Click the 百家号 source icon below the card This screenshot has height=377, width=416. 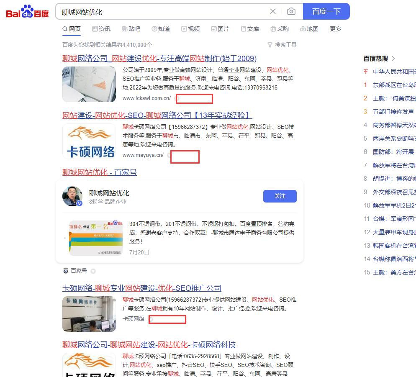66,271
